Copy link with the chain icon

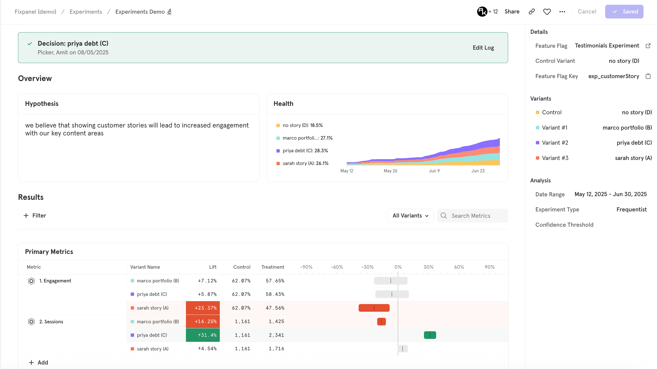[532, 12]
